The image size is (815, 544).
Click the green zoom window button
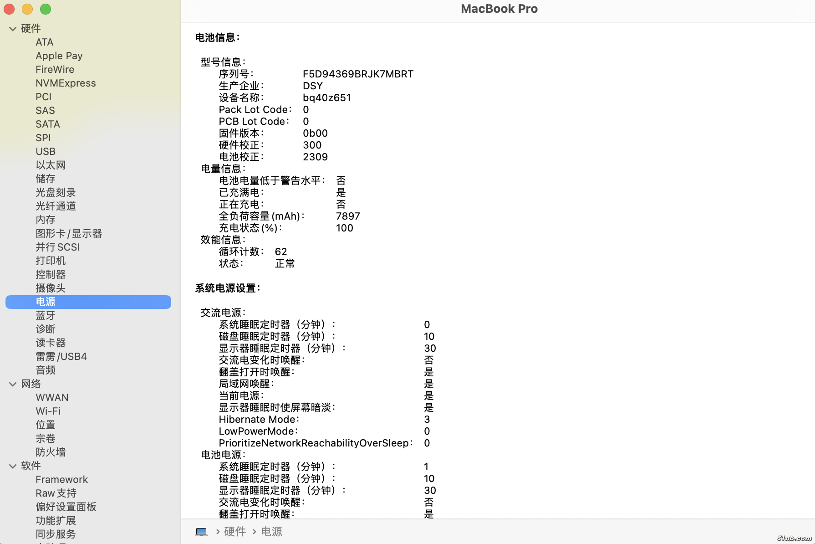tap(46, 9)
